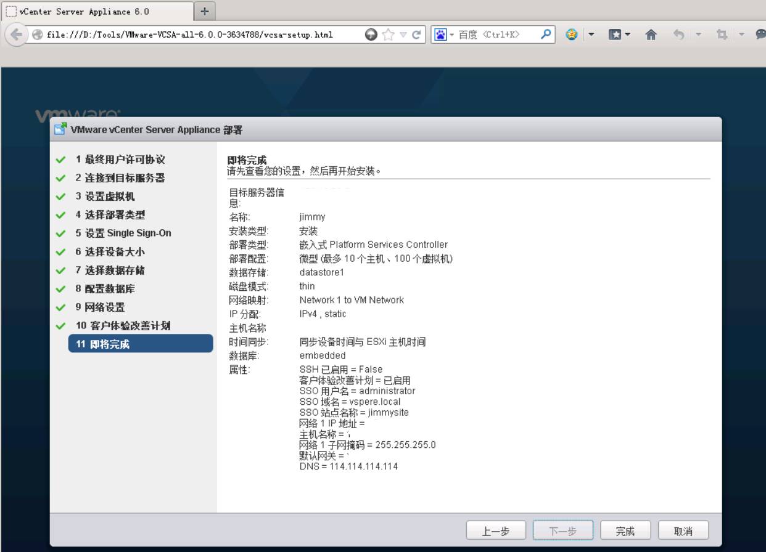Open the bookmarks menu star icon
The image size is (766, 552).
point(616,34)
